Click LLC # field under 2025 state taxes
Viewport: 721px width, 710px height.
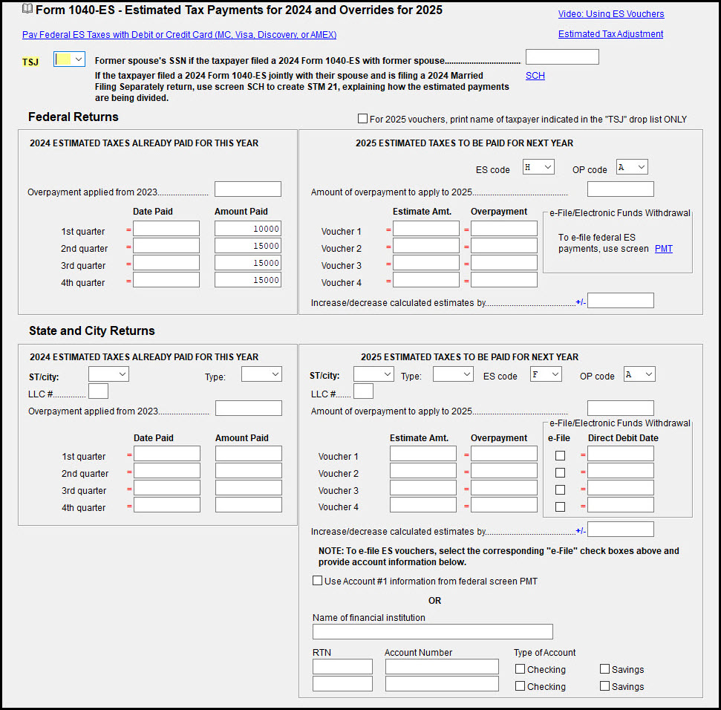(x=364, y=391)
